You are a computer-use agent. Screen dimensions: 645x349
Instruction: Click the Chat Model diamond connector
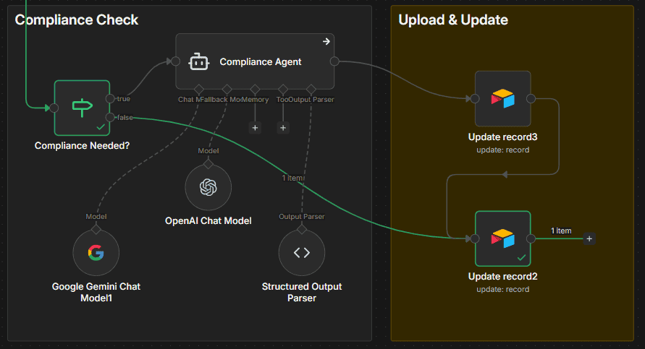click(198, 90)
